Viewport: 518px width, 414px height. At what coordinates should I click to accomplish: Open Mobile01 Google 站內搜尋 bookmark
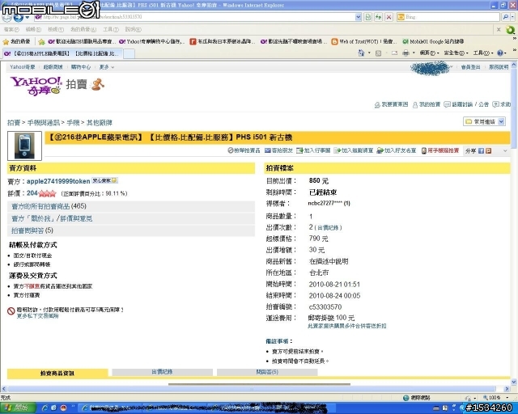click(x=433, y=41)
